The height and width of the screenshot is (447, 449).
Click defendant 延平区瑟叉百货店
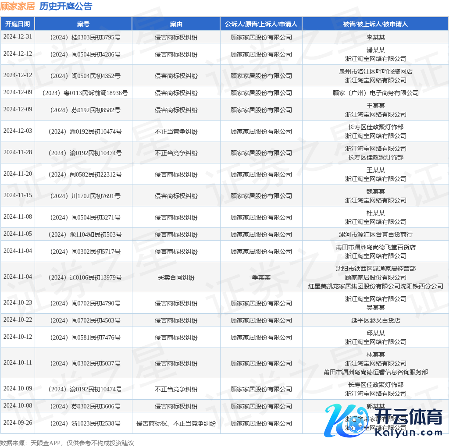(x=375, y=320)
